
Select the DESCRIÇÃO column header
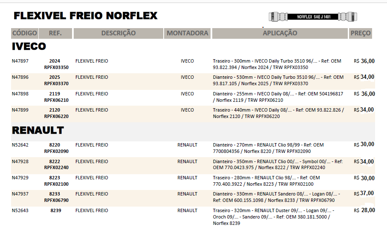pyautogui.click(x=118, y=33)
